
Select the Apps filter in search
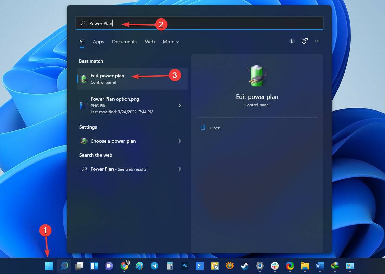(x=98, y=42)
